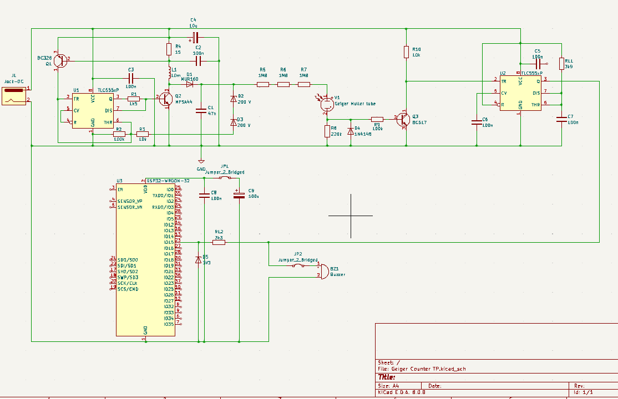Click the R10 10k resistor symbol
Screen dimensions: 618x399
[x=407, y=52]
